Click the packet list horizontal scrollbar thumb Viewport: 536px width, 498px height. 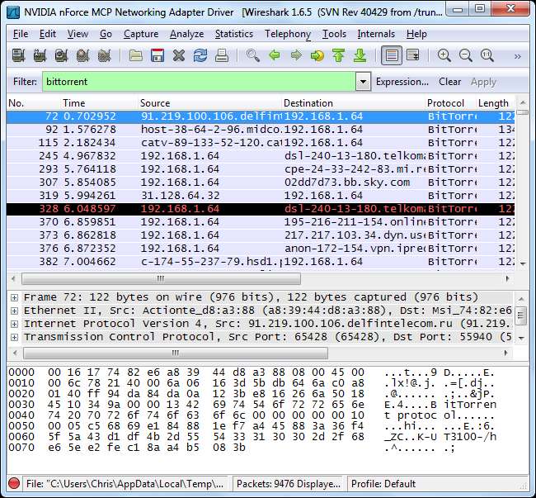pos(161,278)
